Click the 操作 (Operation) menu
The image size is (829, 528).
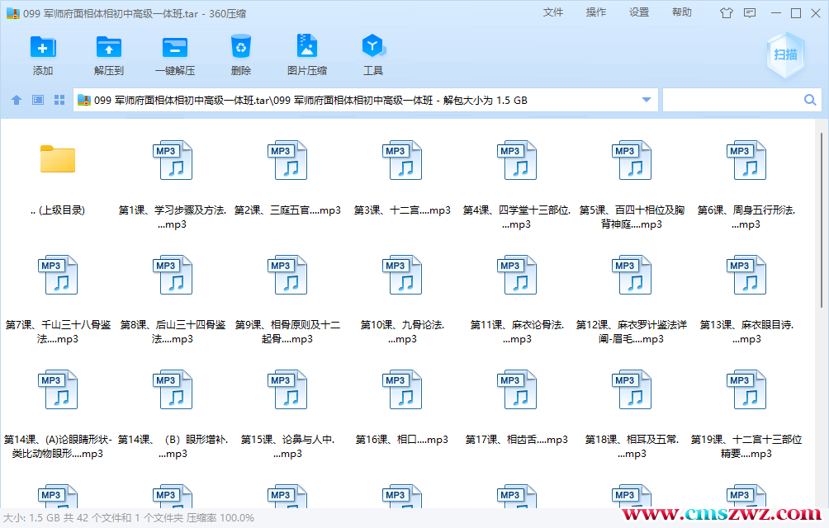(x=595, y=13)
